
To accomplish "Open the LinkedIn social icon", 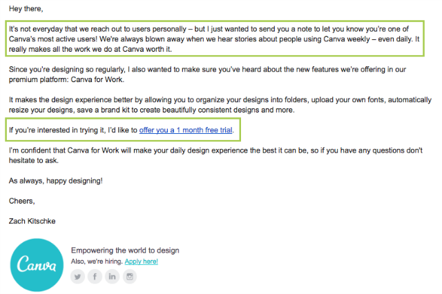I will [112, 276].
